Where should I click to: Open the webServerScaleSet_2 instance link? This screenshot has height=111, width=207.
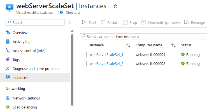click(106, 64)
